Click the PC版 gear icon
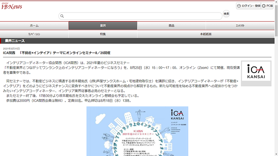Screen dimensions: 278x156 click(x=264, y=6)
